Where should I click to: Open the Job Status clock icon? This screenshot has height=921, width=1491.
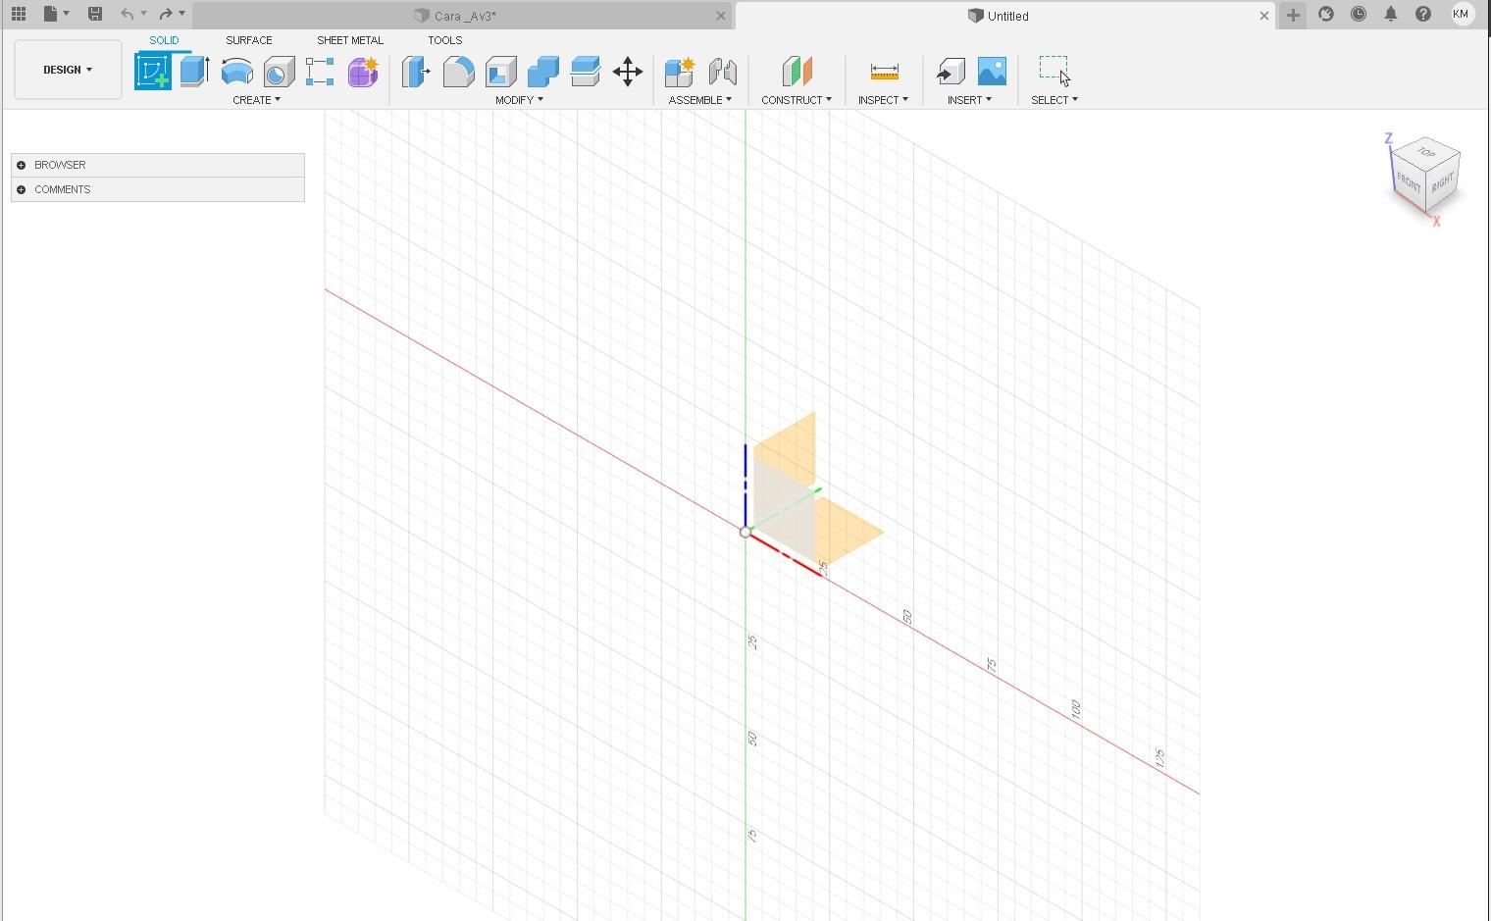tap(1359, 14)
